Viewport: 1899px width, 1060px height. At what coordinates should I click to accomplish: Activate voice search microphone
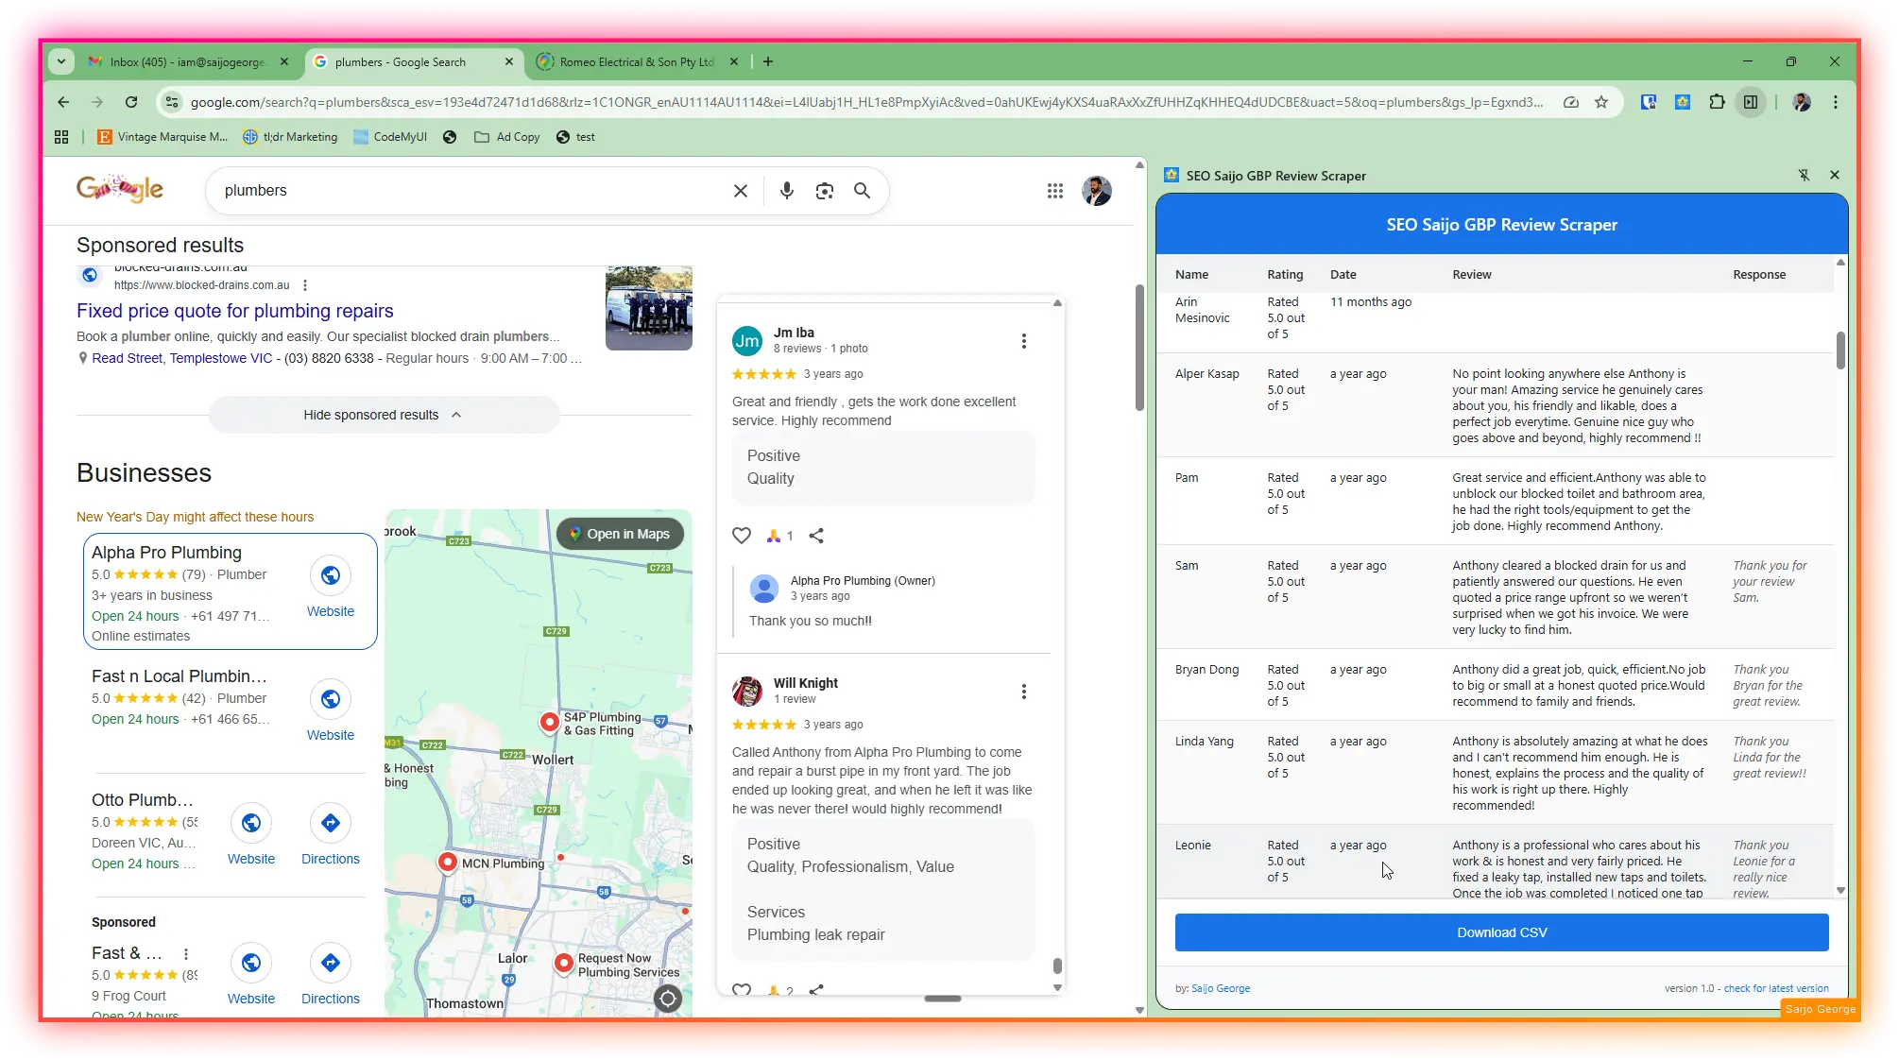click(786, 190)
